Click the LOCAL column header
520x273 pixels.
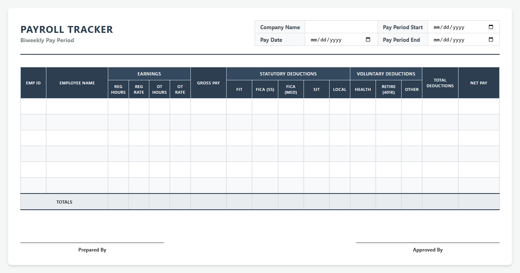point(340,89)
